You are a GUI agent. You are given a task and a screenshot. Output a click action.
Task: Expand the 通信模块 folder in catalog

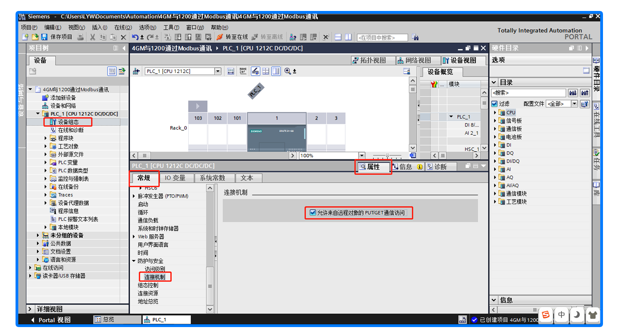pyautogui.click(x=495, y=193)
